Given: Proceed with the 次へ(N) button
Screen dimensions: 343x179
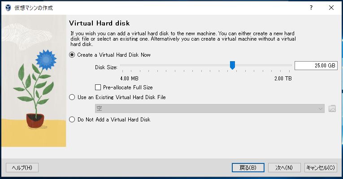Looking at the screenshot, I should tap(284, 168).
